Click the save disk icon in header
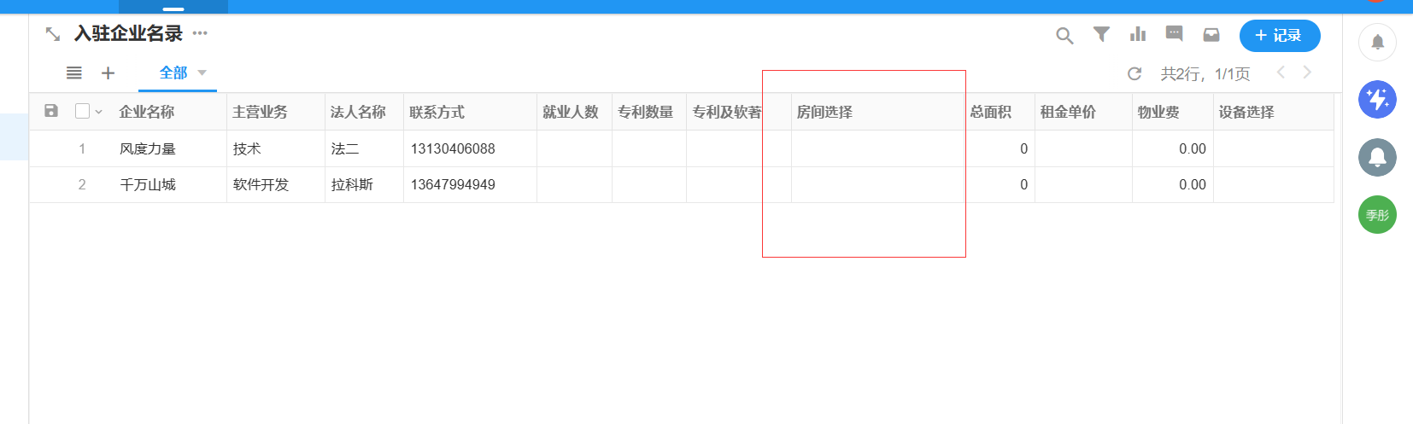1413x424 pixels. click(51, 111)
